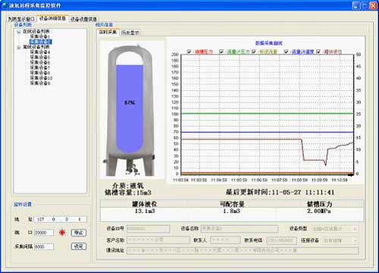
Task: Toggle the green flowmeter pressure series checkbox
Action: (x=221, y=52)
